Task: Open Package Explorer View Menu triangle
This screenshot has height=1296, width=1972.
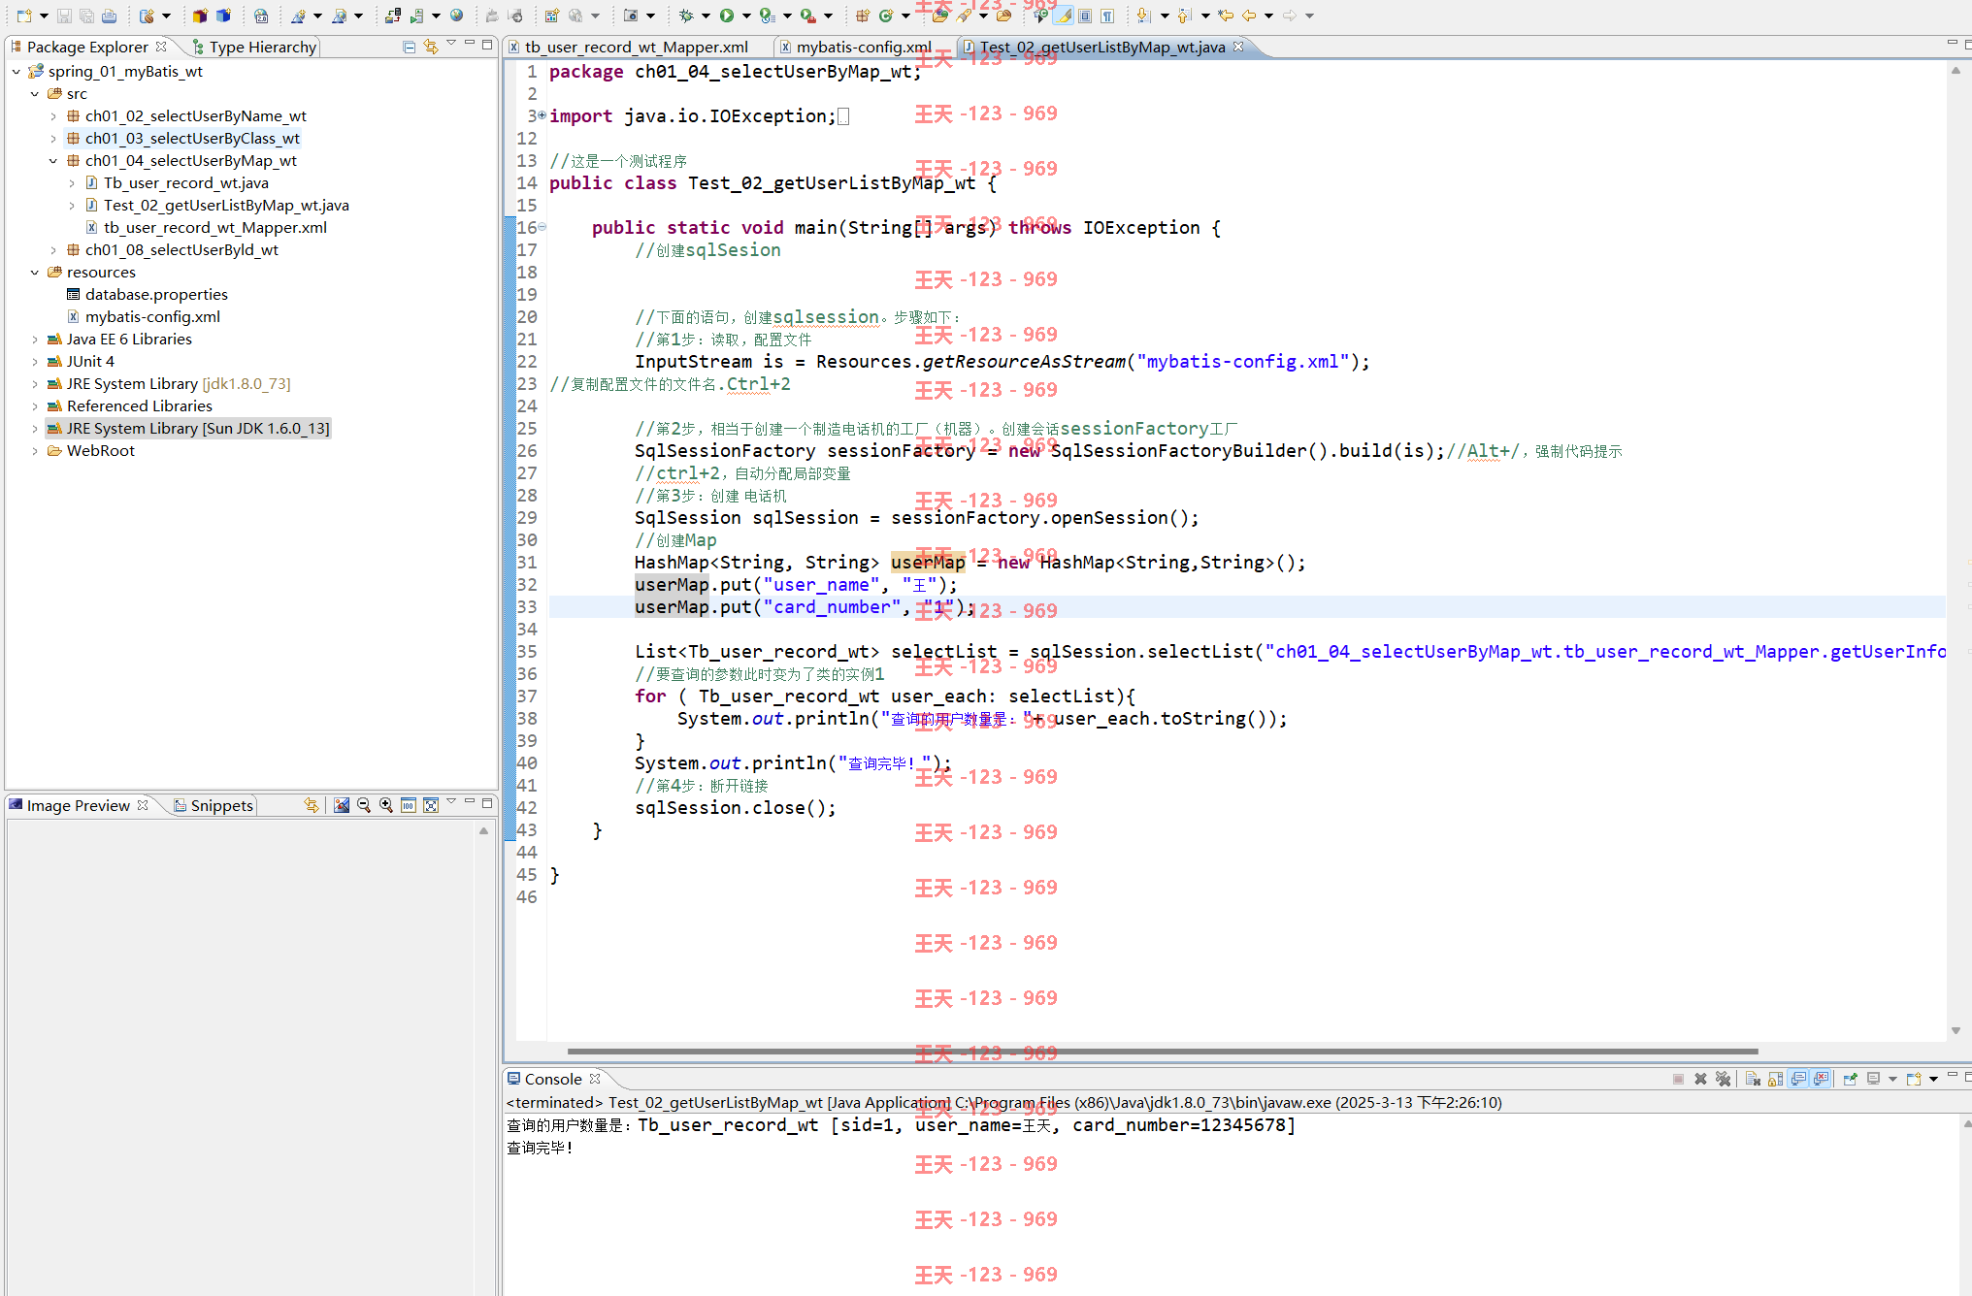Action: [451, 44]
